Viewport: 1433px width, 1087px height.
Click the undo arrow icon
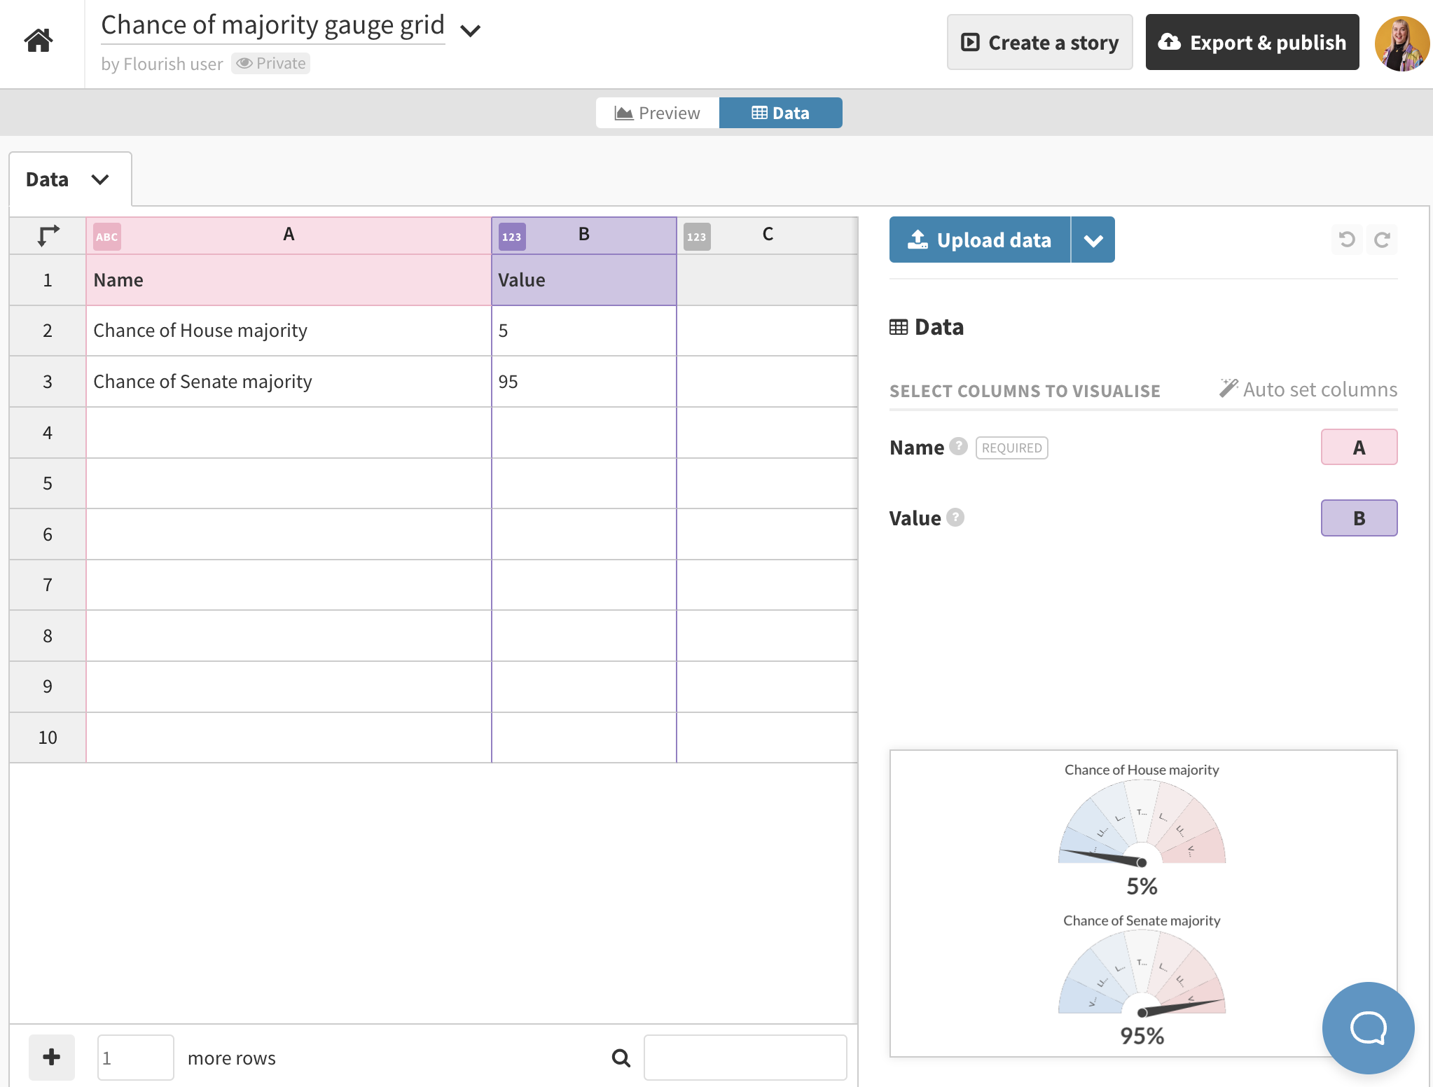pyautogui.click(x=1346, y=240)
